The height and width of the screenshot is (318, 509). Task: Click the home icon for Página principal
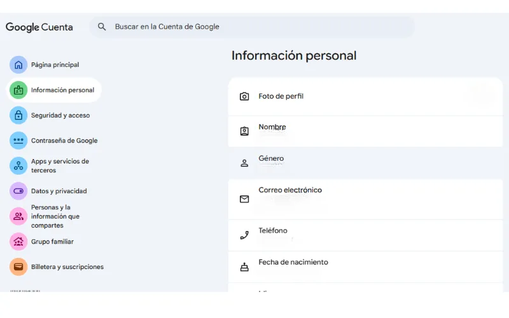click(18, 65)
